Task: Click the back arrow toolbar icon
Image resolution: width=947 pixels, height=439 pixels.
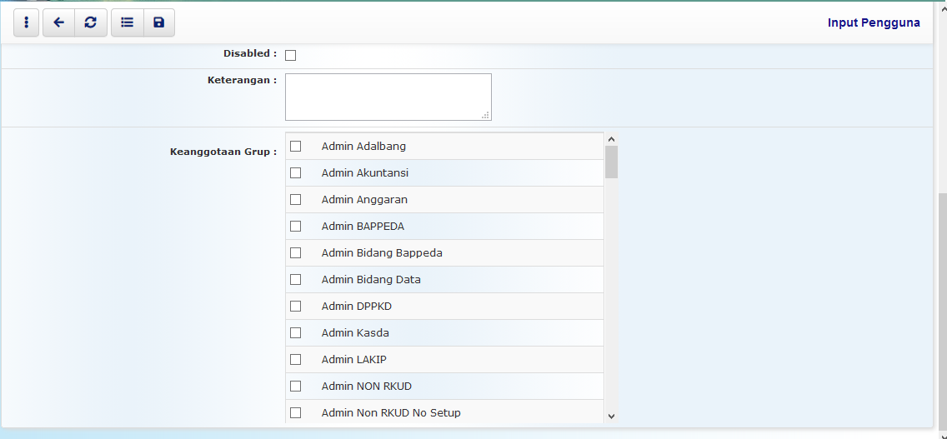Action: click(x=58, y=22)
